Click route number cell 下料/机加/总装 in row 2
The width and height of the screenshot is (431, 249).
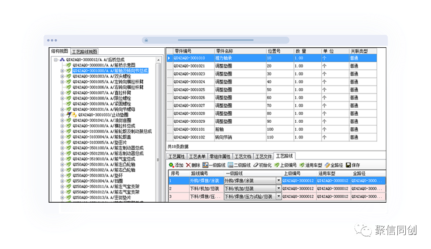click(206, 189)
